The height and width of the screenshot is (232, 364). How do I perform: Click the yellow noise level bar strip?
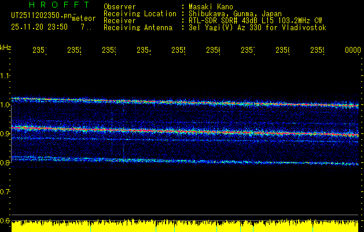coord(185,226)
